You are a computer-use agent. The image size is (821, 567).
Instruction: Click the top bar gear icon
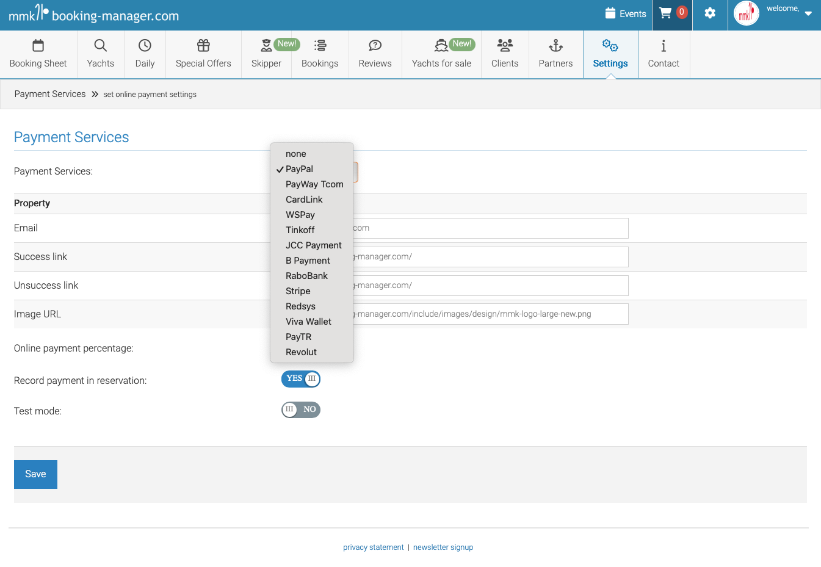[x=710, y=13]
